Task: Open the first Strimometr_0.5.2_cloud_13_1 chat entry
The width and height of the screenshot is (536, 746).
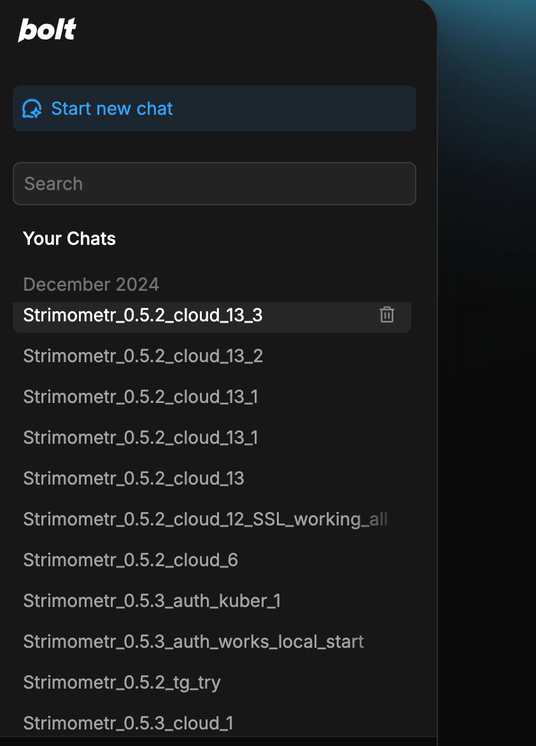Action: [x=140, y=397]
